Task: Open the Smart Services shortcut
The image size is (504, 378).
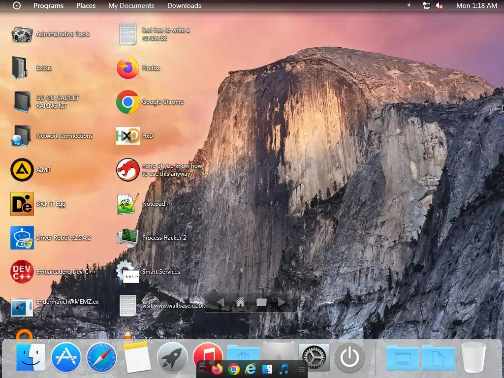Action: click(128, 272)
